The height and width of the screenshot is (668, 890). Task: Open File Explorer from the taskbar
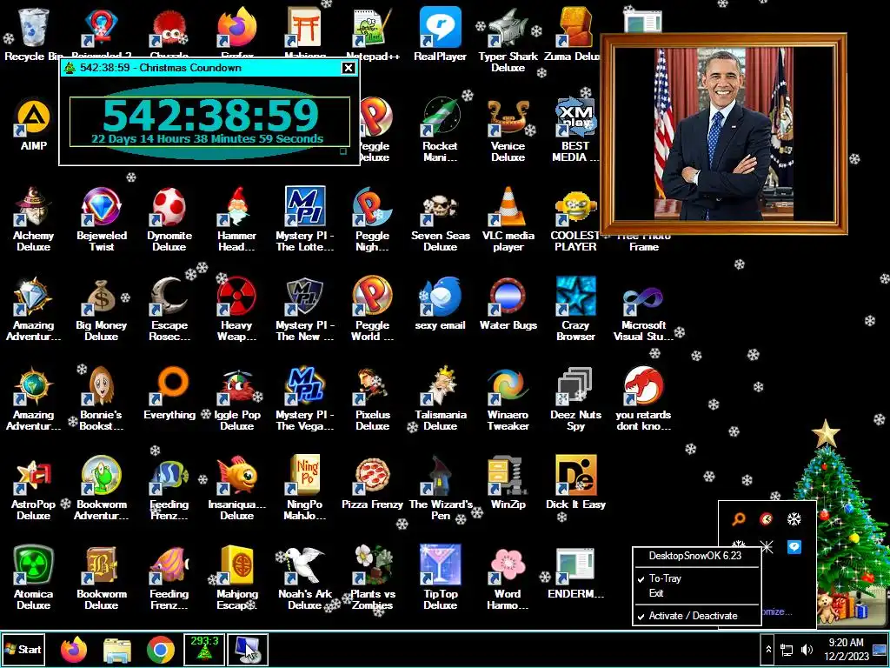click(117, 649)
